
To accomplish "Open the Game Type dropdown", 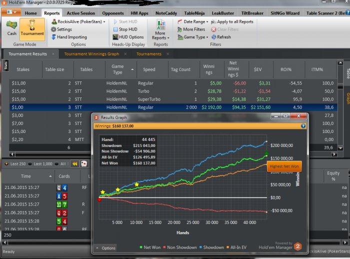I will [193, 37].
